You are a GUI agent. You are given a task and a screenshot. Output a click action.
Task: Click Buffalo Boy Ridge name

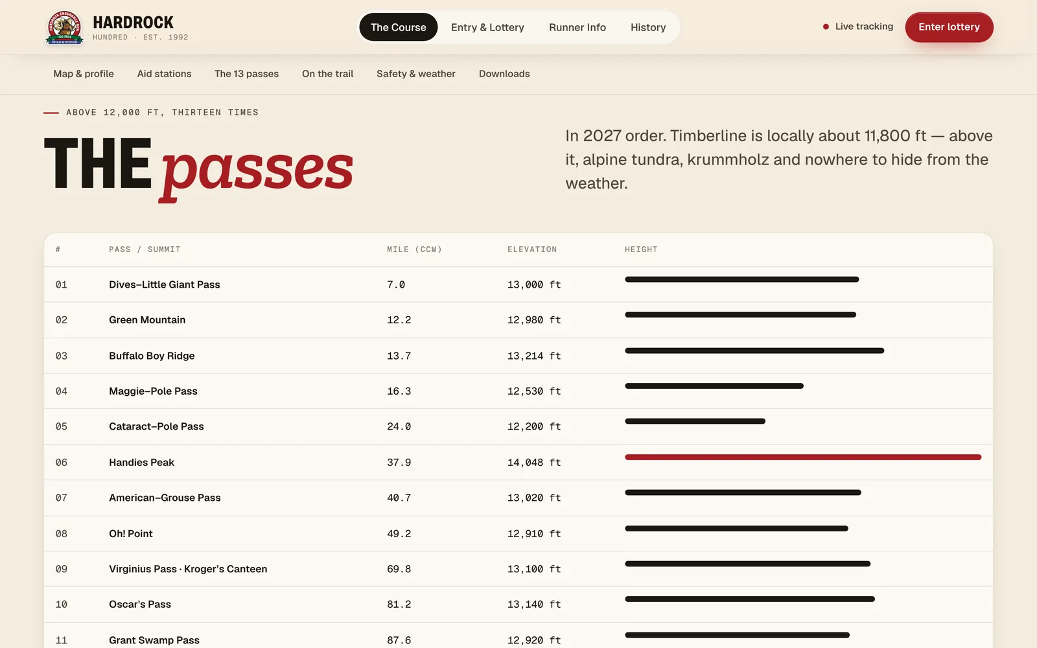pyautogui.click(x=152, y=356)
